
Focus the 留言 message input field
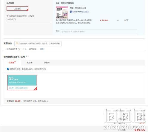(x=99, y=32)
